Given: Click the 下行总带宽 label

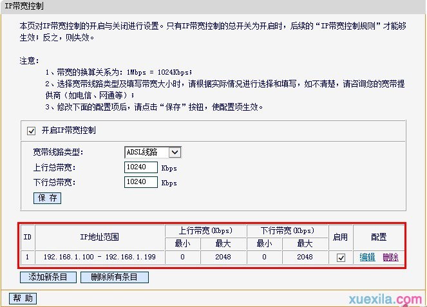Looking at the screenshot, I should pyautogui.click(x=54, y=182).
